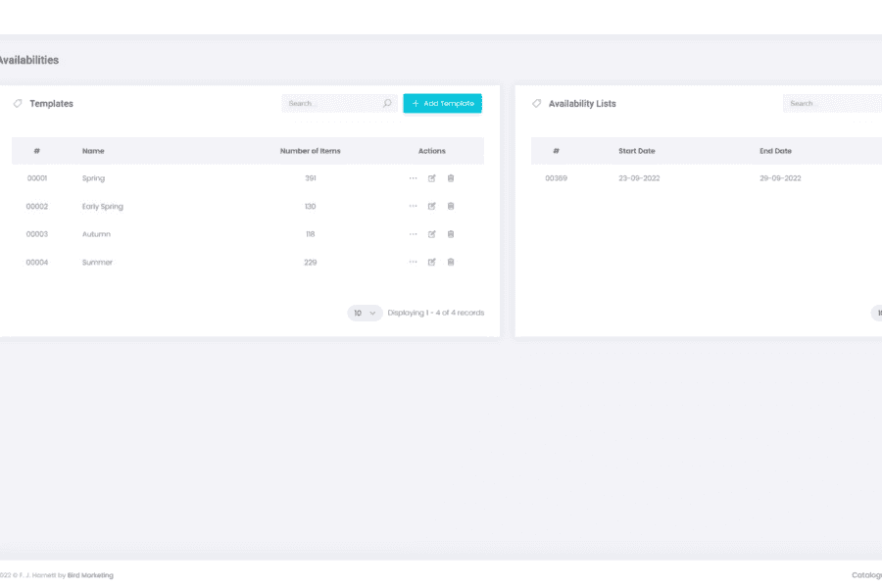The width and height of the screenshot is (882, 588).
Task: Click the edit icon for Early Spring
Action: pos(431,206)
